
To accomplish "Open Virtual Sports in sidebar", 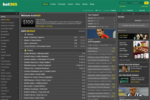I will [x=6, y=97].
